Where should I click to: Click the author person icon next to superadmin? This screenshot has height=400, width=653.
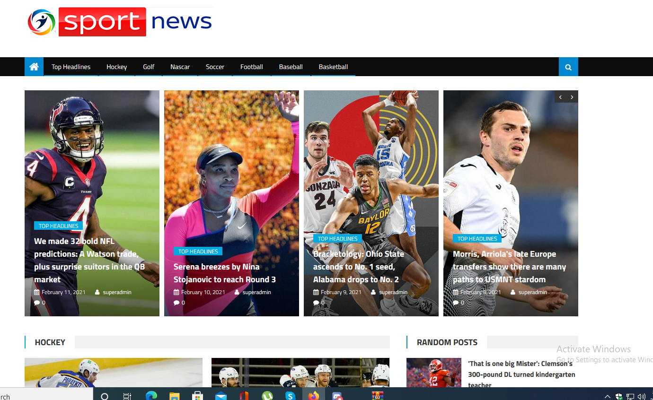point(97,292)
